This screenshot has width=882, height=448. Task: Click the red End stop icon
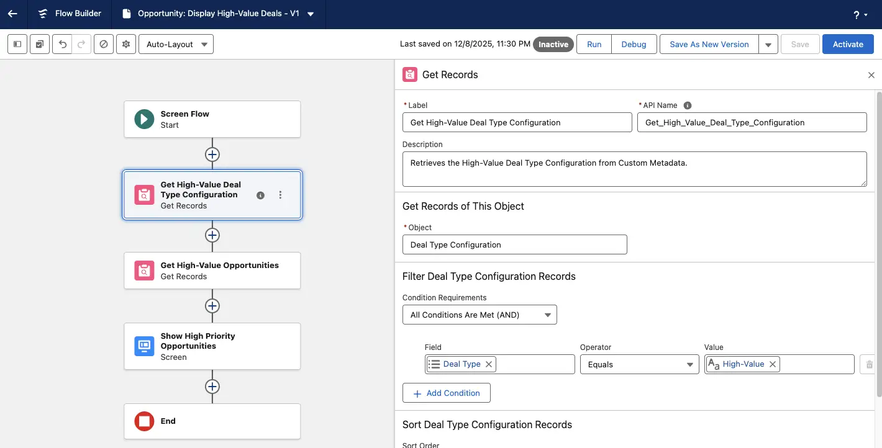click(x=144, y=422)
